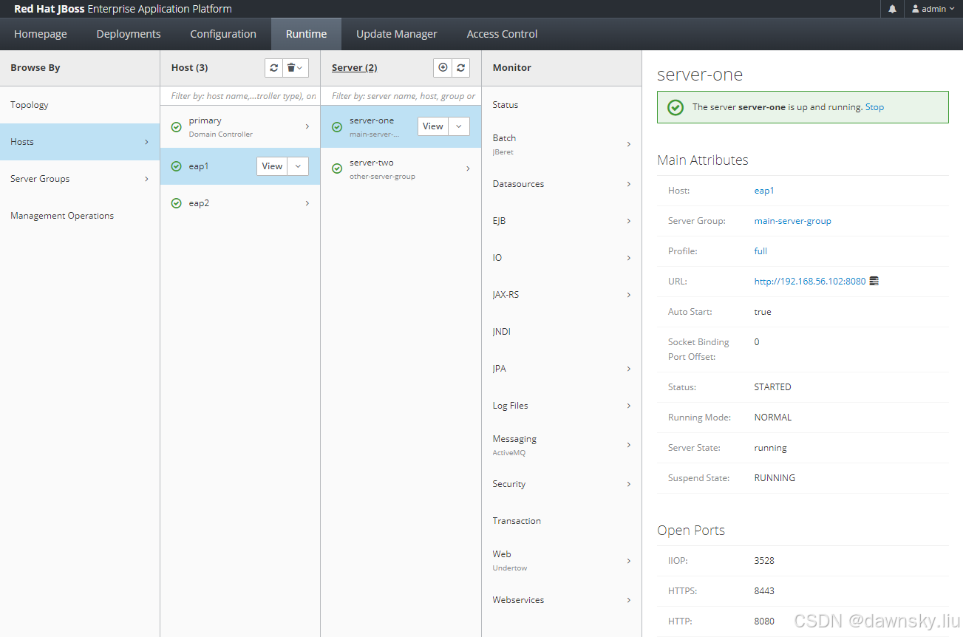
Task: Click the server icon beside the URL
Action: click(x=874, y=282)
